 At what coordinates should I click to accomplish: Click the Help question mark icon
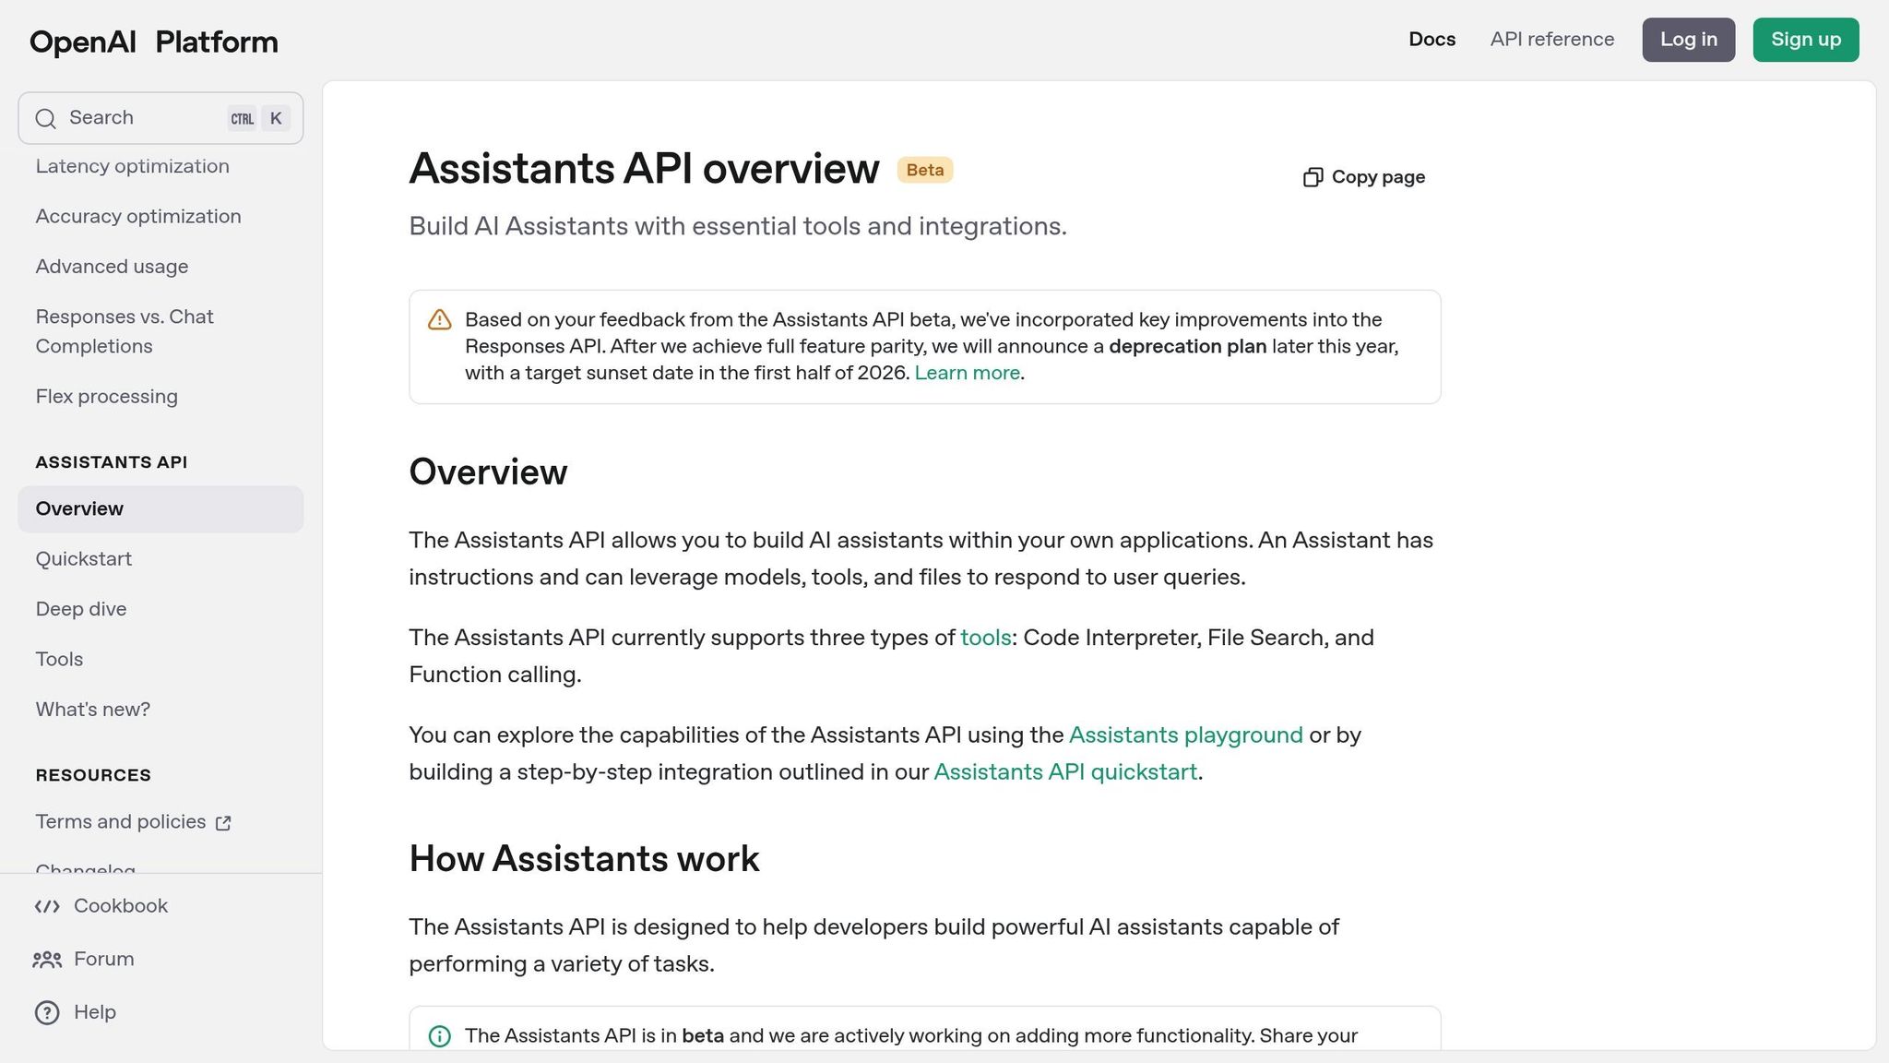coord(47,1012)
